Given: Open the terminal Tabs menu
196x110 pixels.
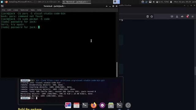Looking at the screenshot, I should pos(32,10).
